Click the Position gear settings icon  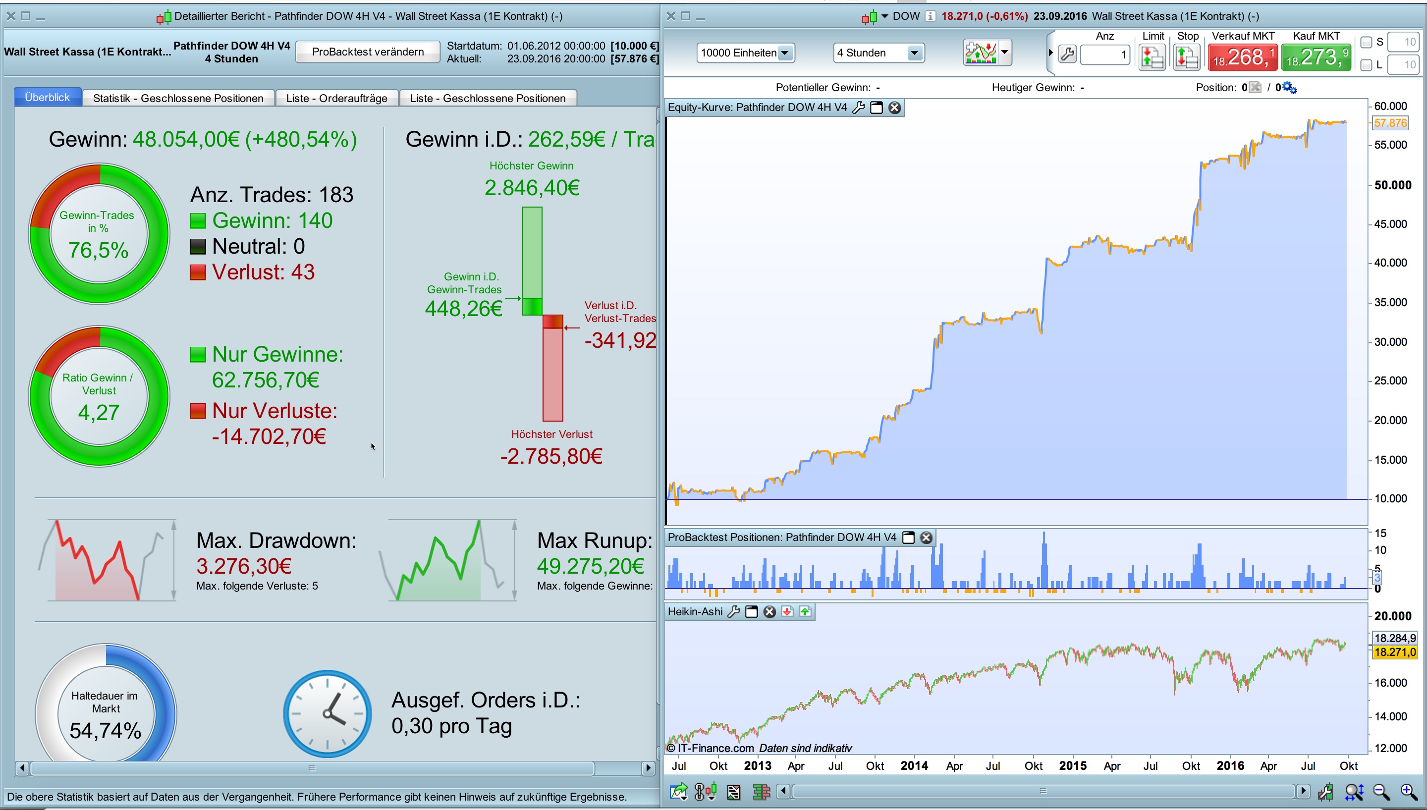1290,88
